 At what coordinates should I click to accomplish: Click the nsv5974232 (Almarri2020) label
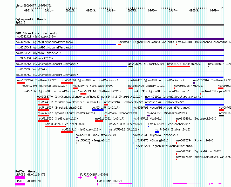click(x=34, y=58)
